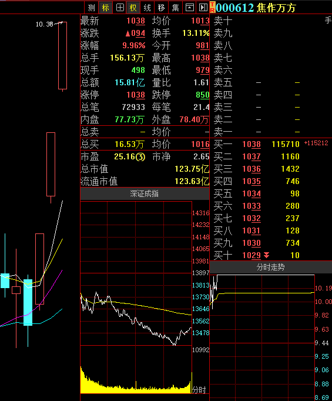
Task: Click the 移 toolbar button
Action: point(161,8)
